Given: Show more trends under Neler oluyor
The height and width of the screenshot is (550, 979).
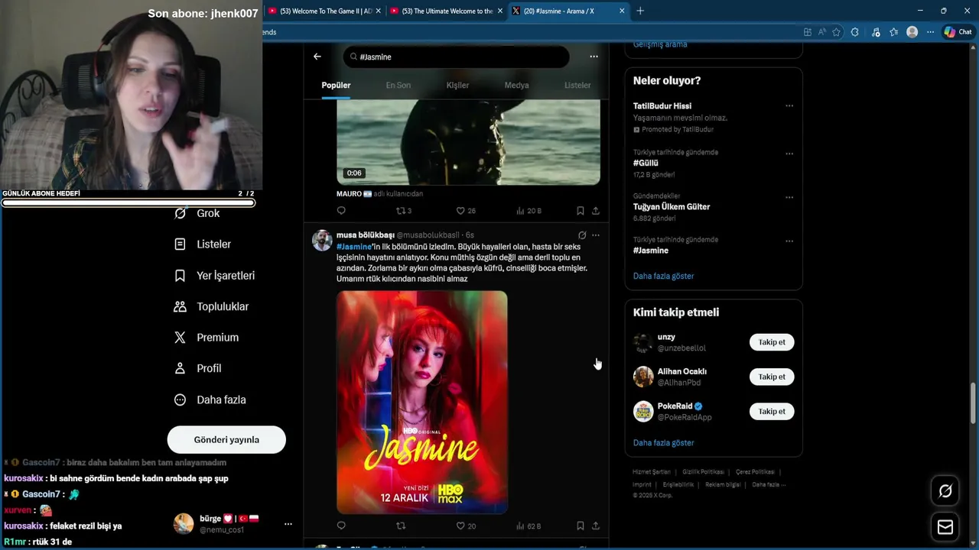Looking at the screenshot, I should click(x=663, y=276).
